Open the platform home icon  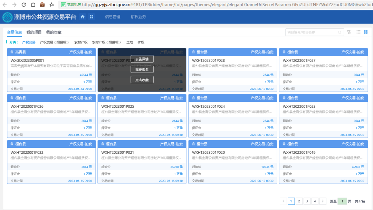tap(83, 17)
